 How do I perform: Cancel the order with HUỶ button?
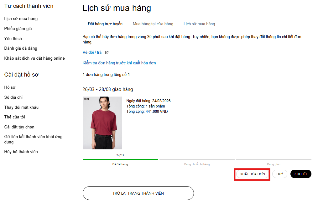point(279,174)
